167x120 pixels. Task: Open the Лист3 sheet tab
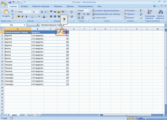[30, 115]
